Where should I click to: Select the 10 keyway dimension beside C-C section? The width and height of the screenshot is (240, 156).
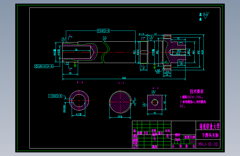click(x=134, y=102)
